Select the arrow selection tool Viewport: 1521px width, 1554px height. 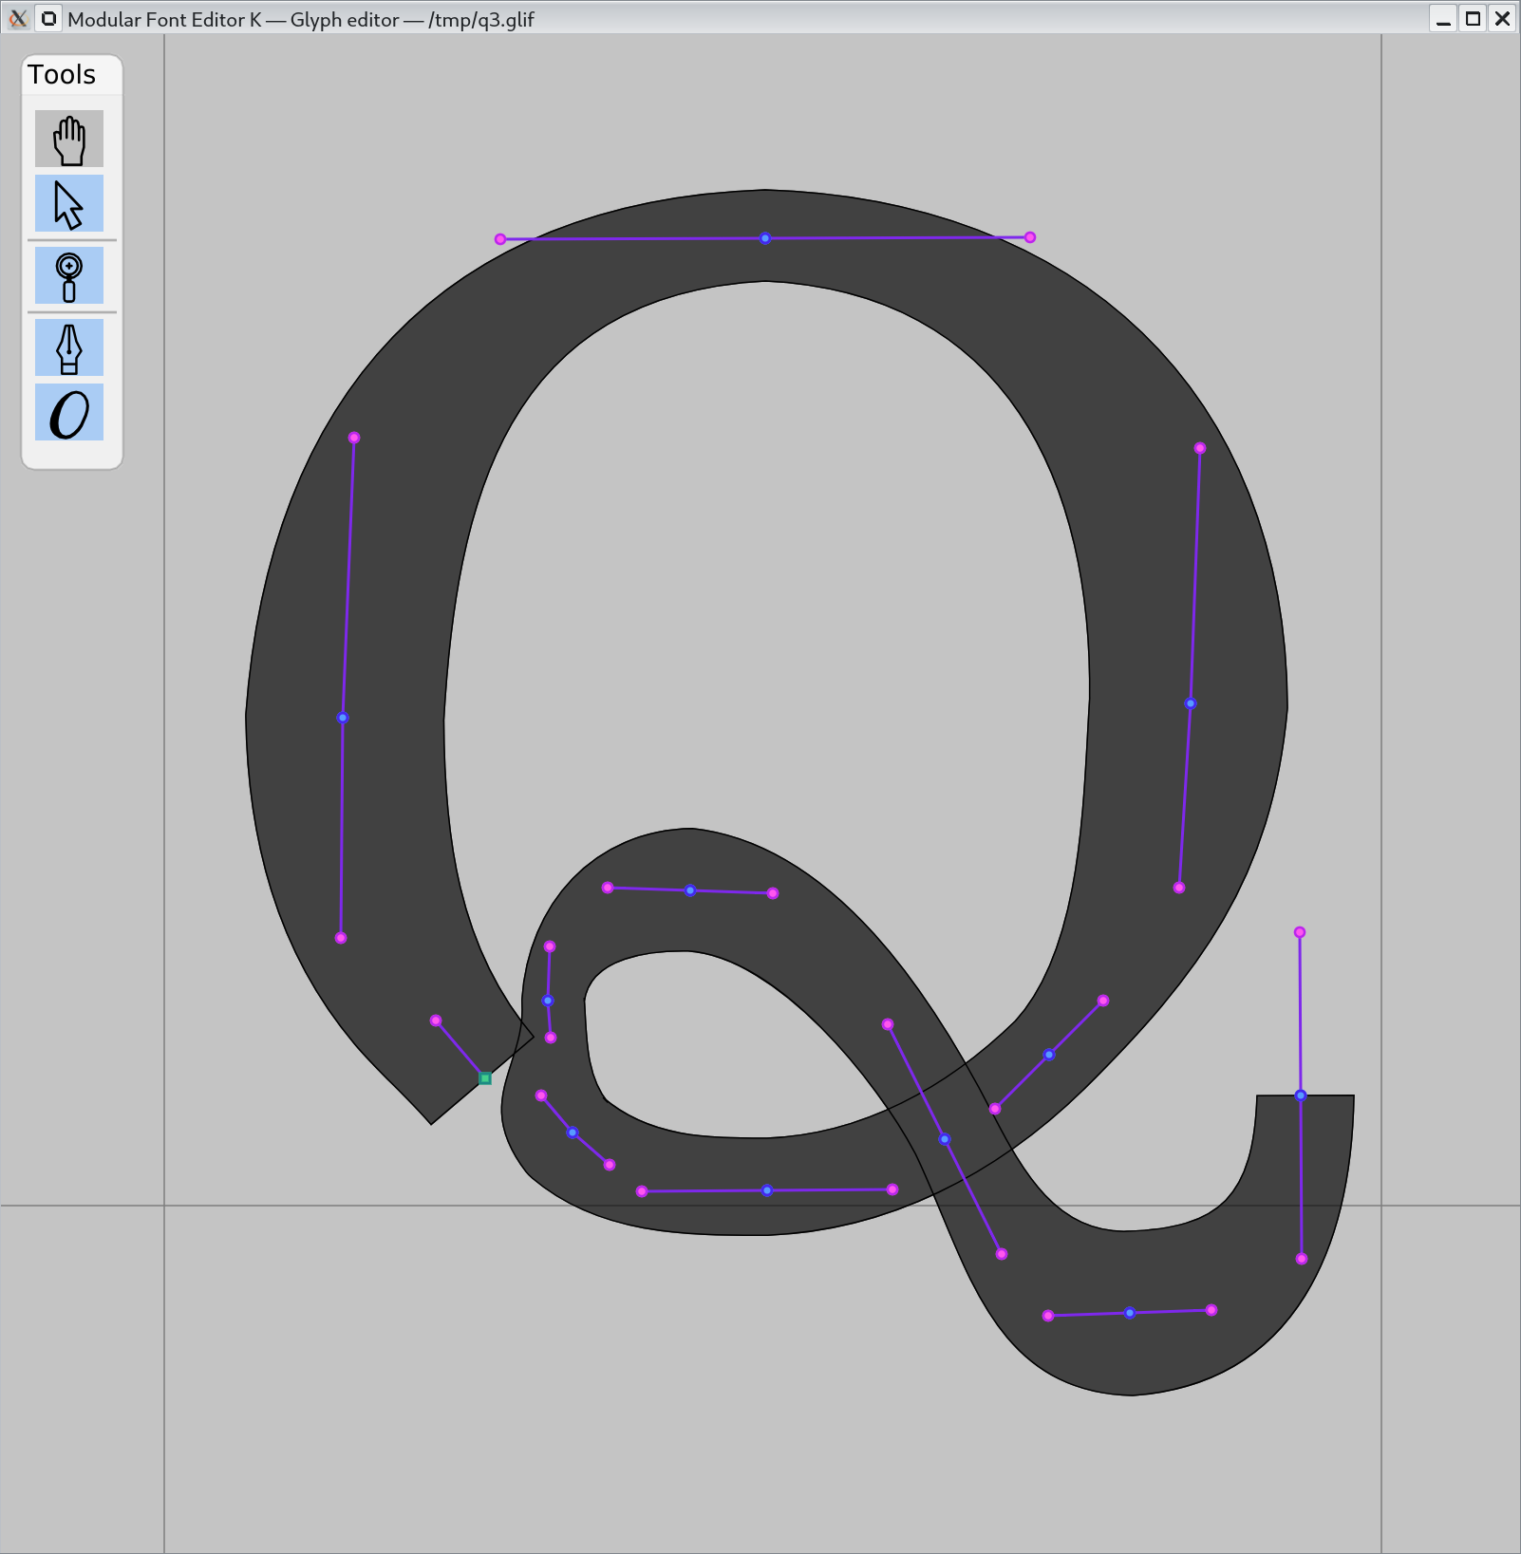(69, 204)
